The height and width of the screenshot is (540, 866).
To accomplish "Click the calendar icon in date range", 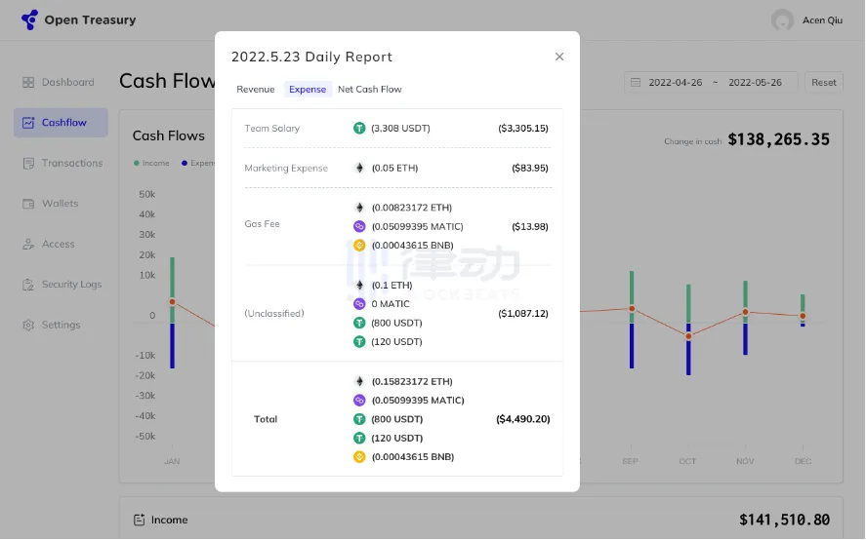I will (636, 83).
